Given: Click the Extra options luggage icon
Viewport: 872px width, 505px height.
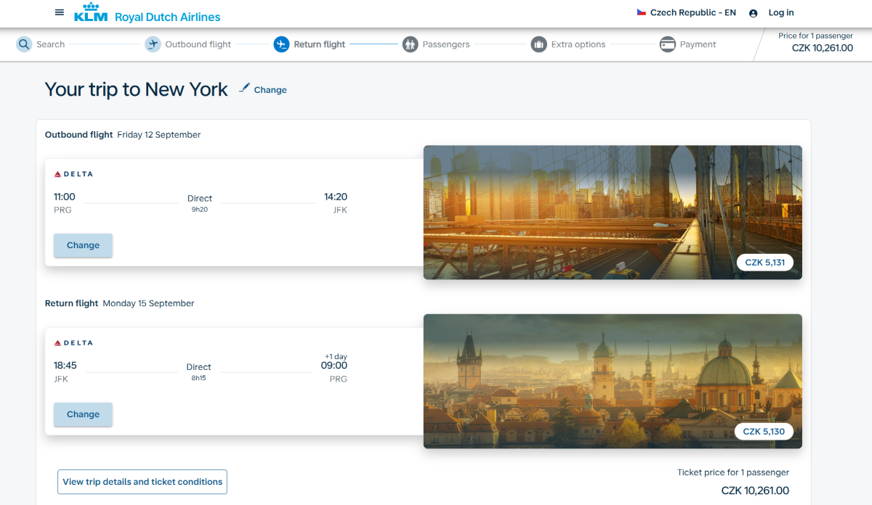Looking at the screenshot, I should pos(538,44).
